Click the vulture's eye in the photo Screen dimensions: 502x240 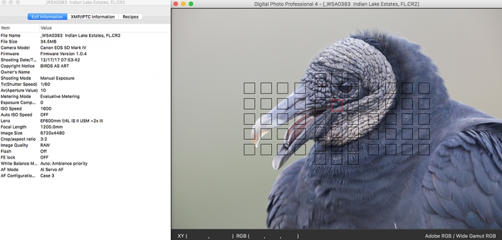(346, 87)
